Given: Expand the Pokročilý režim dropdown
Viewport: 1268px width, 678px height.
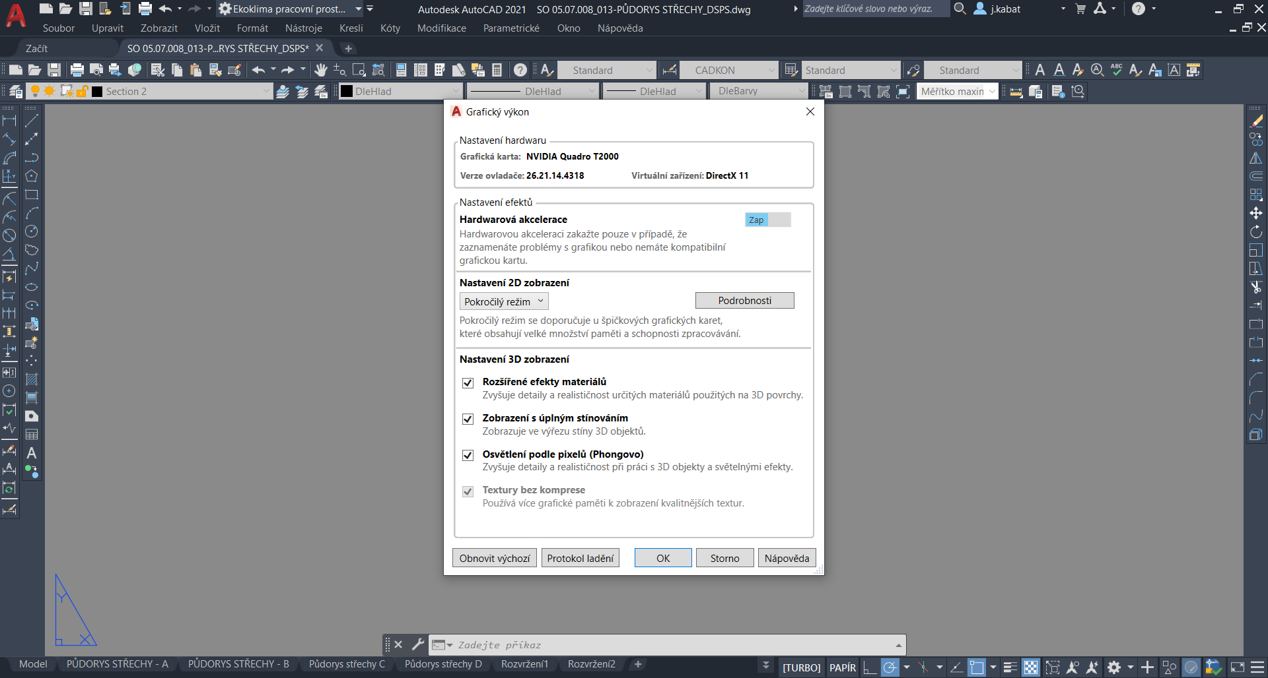Looking at the screenshot, I should pos(504,301).
